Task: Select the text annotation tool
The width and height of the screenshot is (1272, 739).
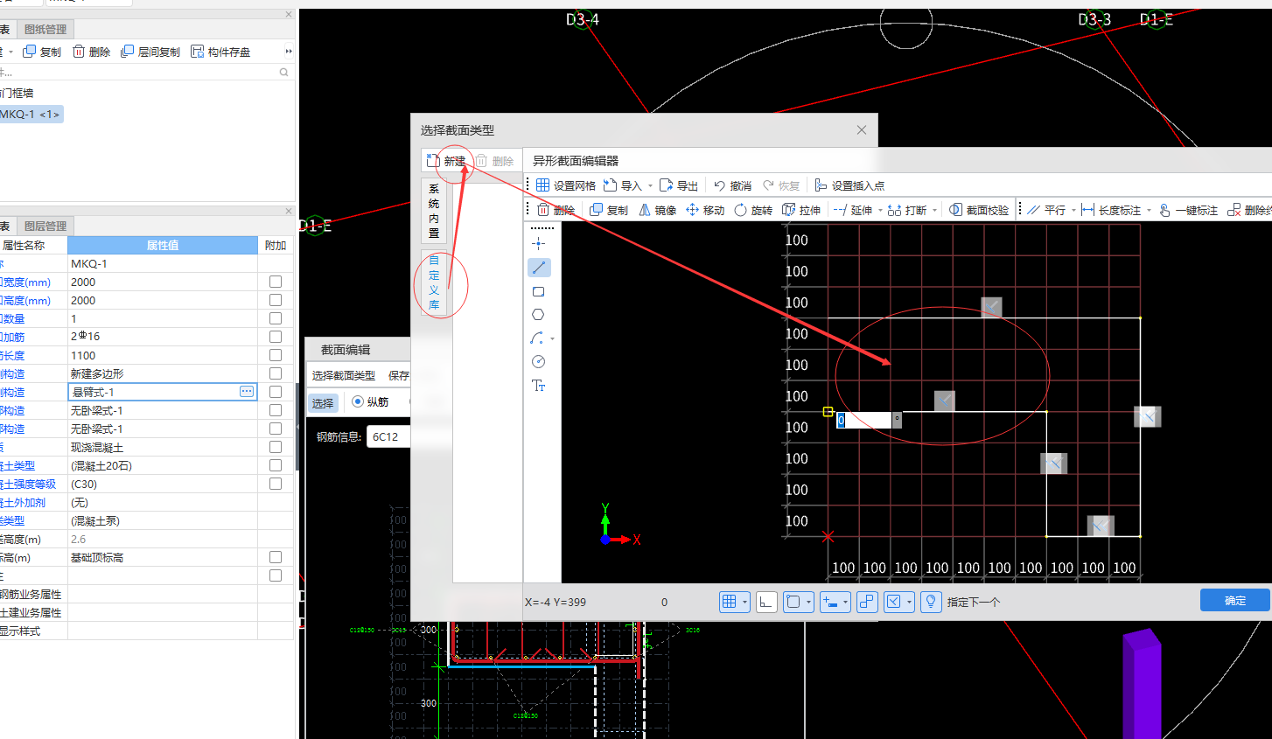Action: [539, 386]
